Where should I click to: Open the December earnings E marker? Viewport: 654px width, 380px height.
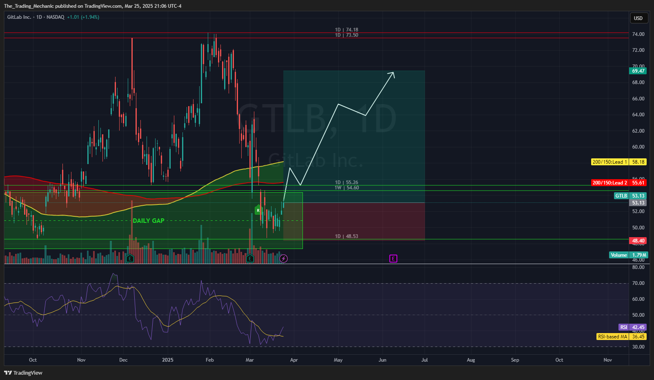tap(130, 258)
